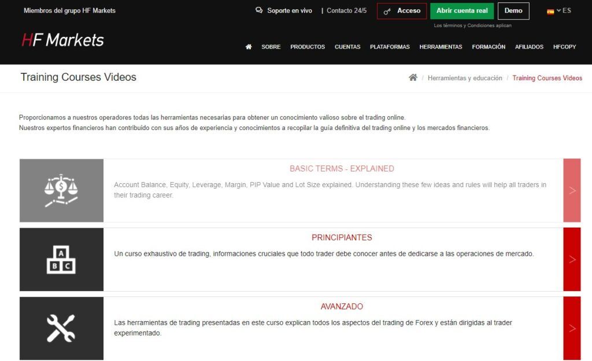Click Training Courses Videos breadcrumb link
This screenshot has width=592, height=361.
click(x=547, y=78)
